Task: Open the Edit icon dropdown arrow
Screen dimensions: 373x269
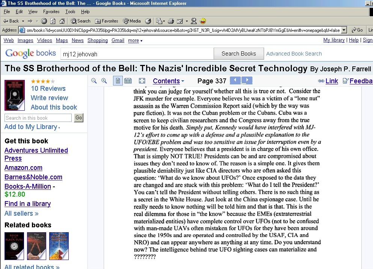Action: coord(187,21)
